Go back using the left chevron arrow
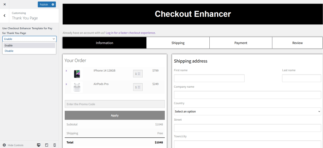 [5, 15]
